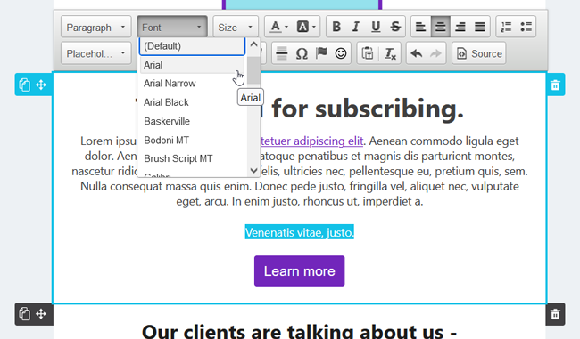The image size is (580, 339).
Task: Insert a numbered list
Action: [506, 27]
